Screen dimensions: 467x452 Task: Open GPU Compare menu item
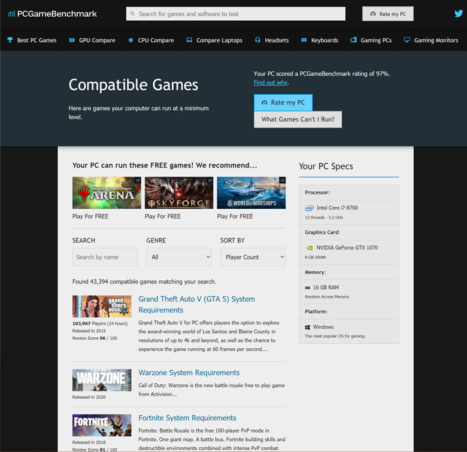92,40
